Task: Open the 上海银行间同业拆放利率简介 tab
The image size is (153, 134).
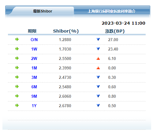Action: (x=112, y=11)
